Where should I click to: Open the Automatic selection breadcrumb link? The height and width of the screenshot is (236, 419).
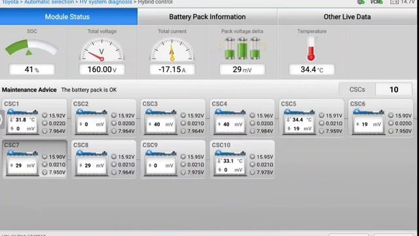(49, 2)
